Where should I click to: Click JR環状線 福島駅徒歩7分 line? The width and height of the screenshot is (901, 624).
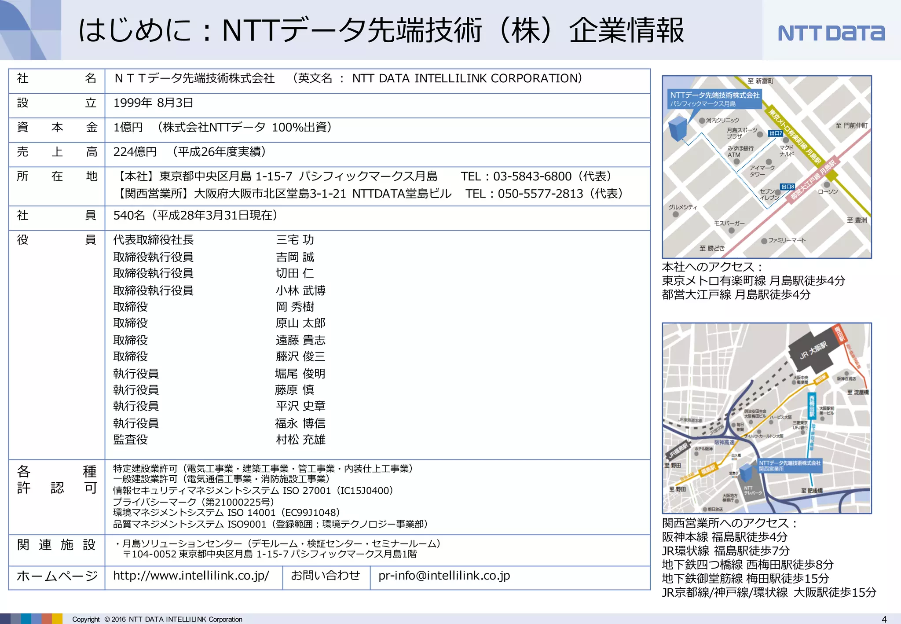726,551
